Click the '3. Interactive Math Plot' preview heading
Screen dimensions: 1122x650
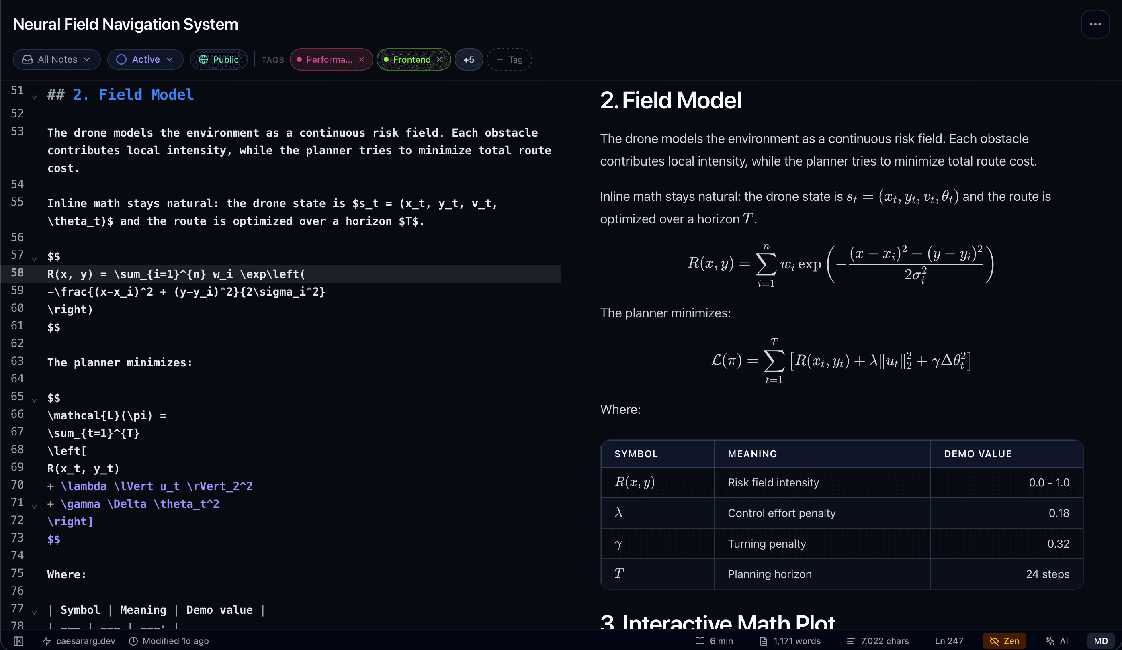tap(717, 621)
